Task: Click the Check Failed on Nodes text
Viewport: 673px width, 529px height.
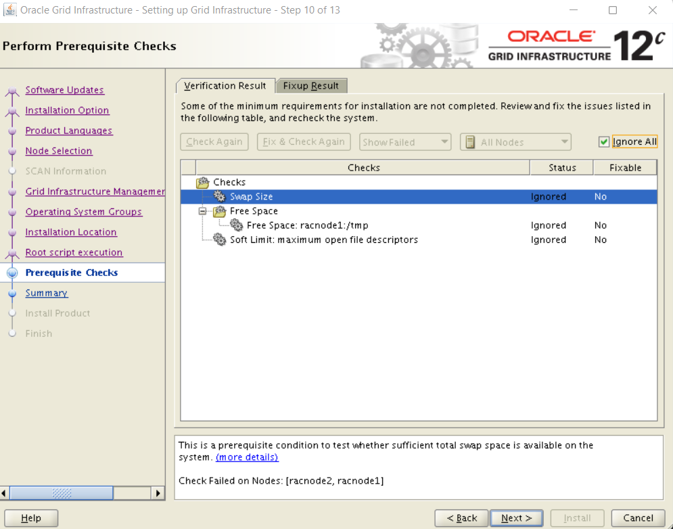Action: [x=281, y=481]
